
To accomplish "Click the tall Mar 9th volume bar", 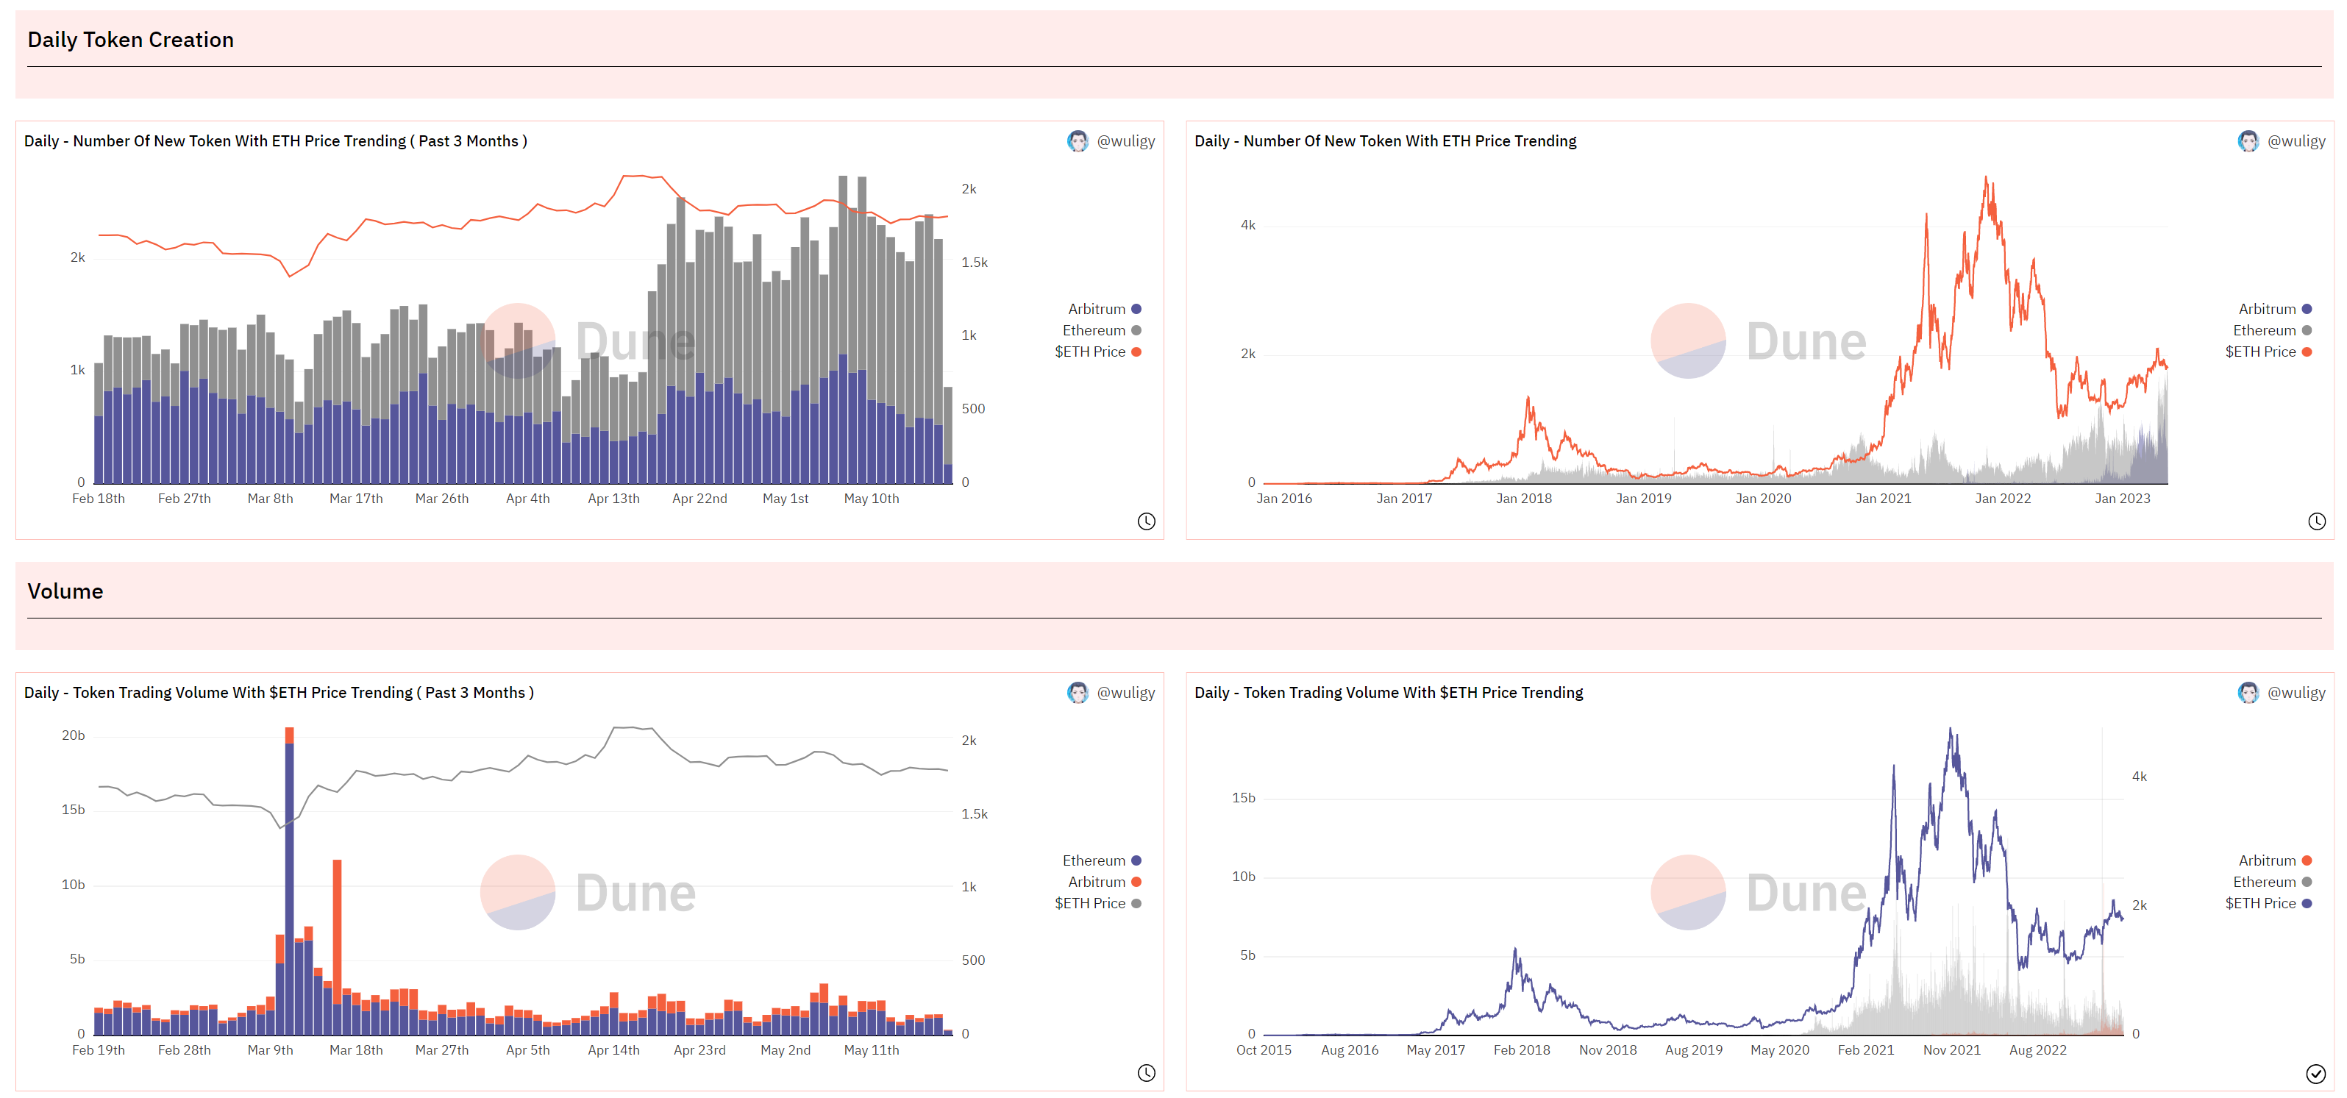I will coord(289,880).
